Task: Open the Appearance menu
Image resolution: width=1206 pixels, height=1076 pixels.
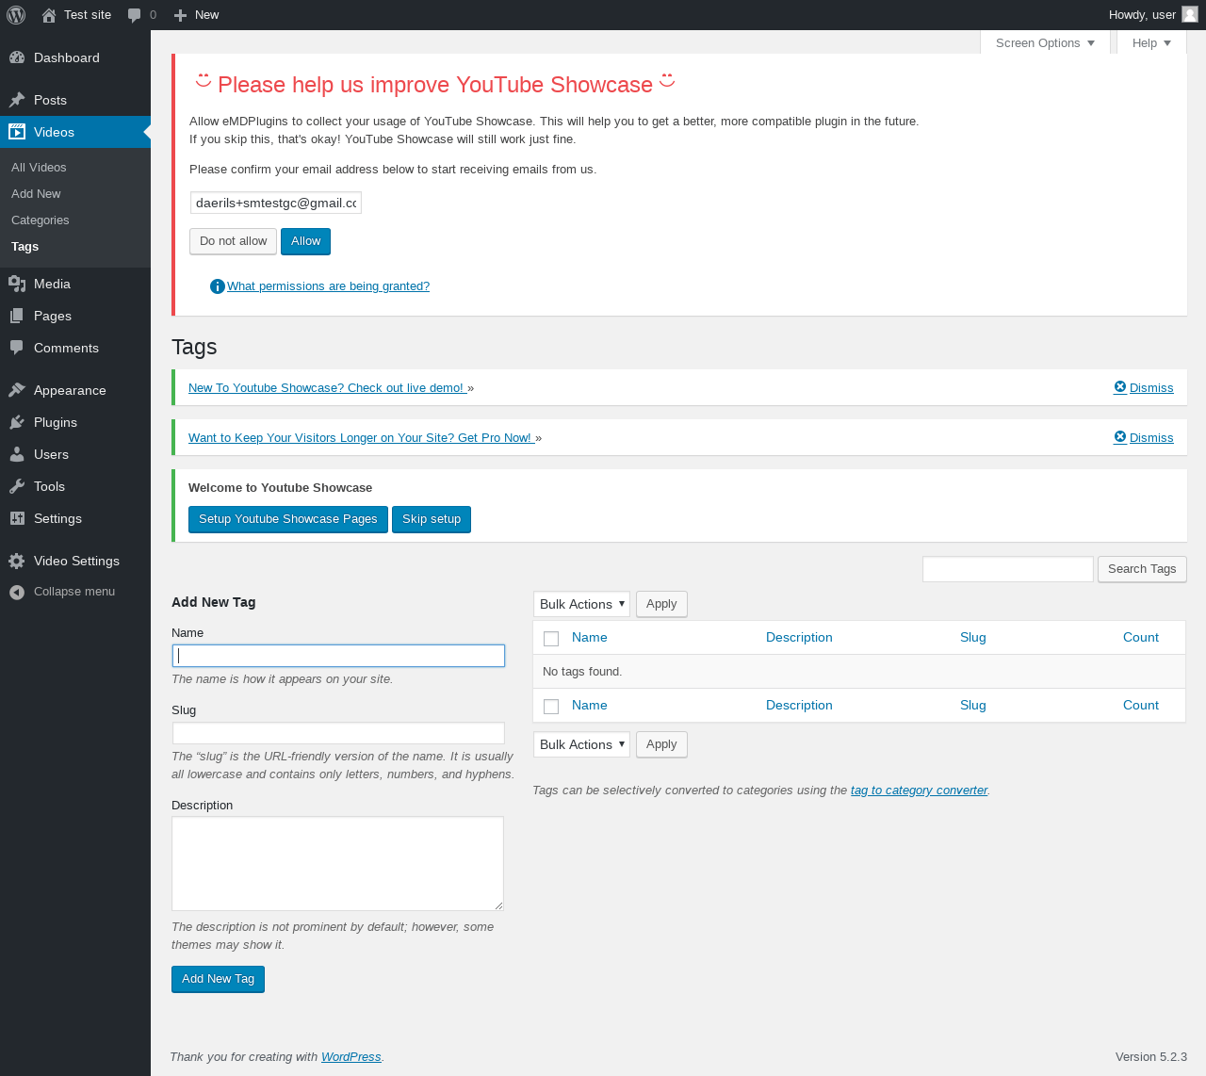Action: [x=75, y=390]
